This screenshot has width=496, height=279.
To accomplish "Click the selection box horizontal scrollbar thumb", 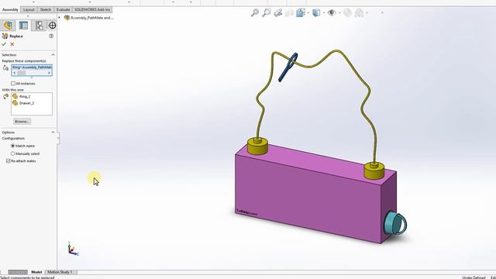I will pos(22,73).
